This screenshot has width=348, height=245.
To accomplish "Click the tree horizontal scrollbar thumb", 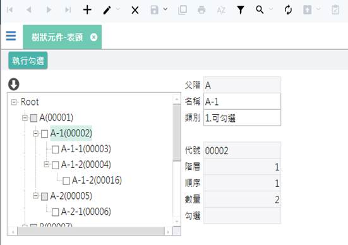I will (90, 231).
